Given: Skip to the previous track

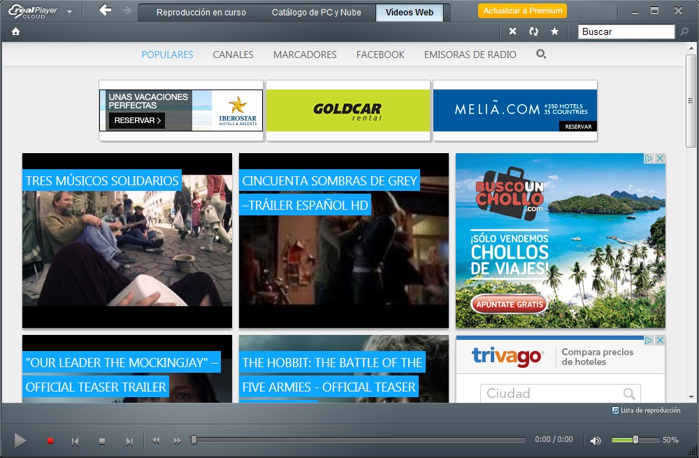Looking at the screenshot, I should pyautogui.click(x=75, y=441).
